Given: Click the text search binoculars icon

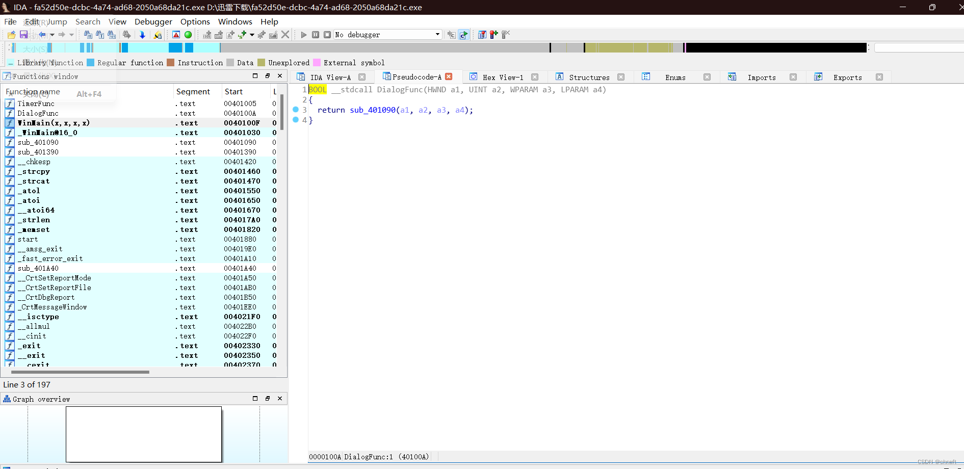Looking at the screenshot, I should click(100, 35).
